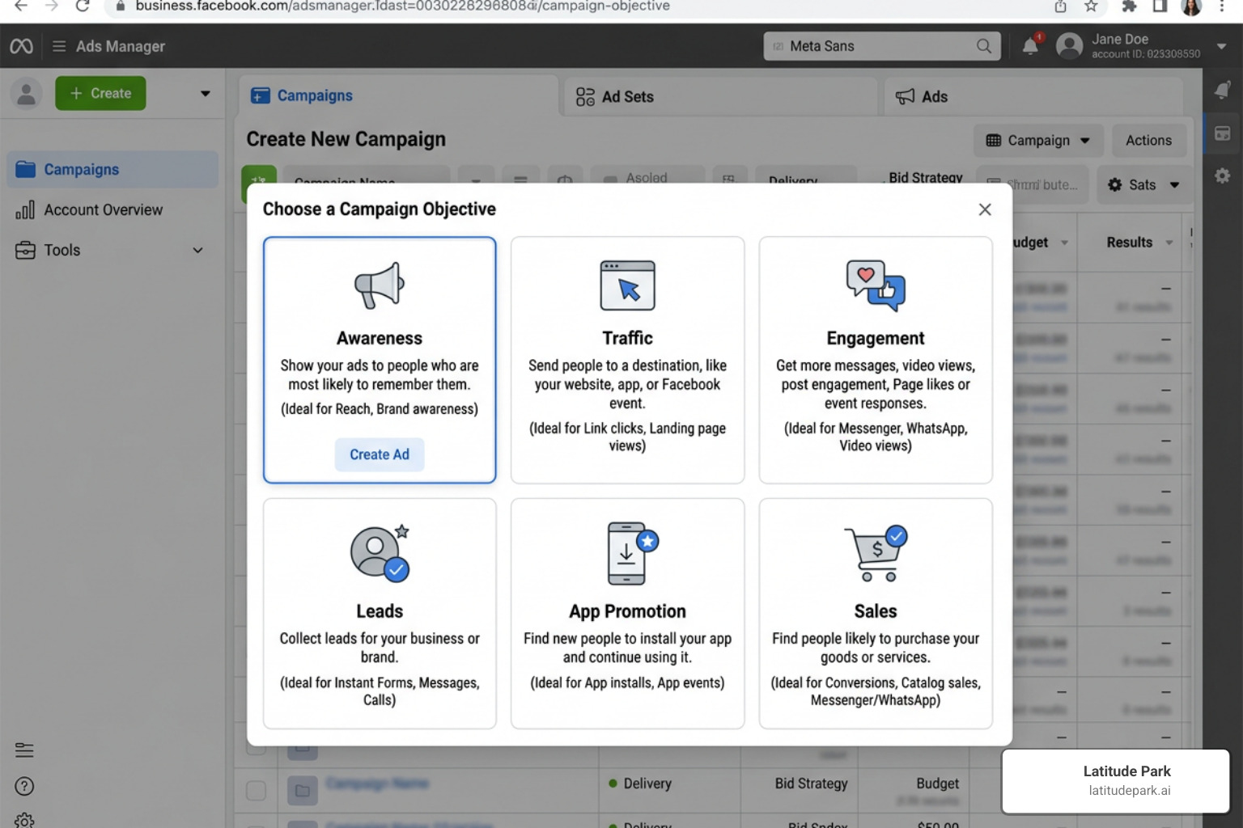Open the Budget column dropdown arrow
Image resolution: width=1243 pixels, height=828 pixels.
(x=1064, y=243)
